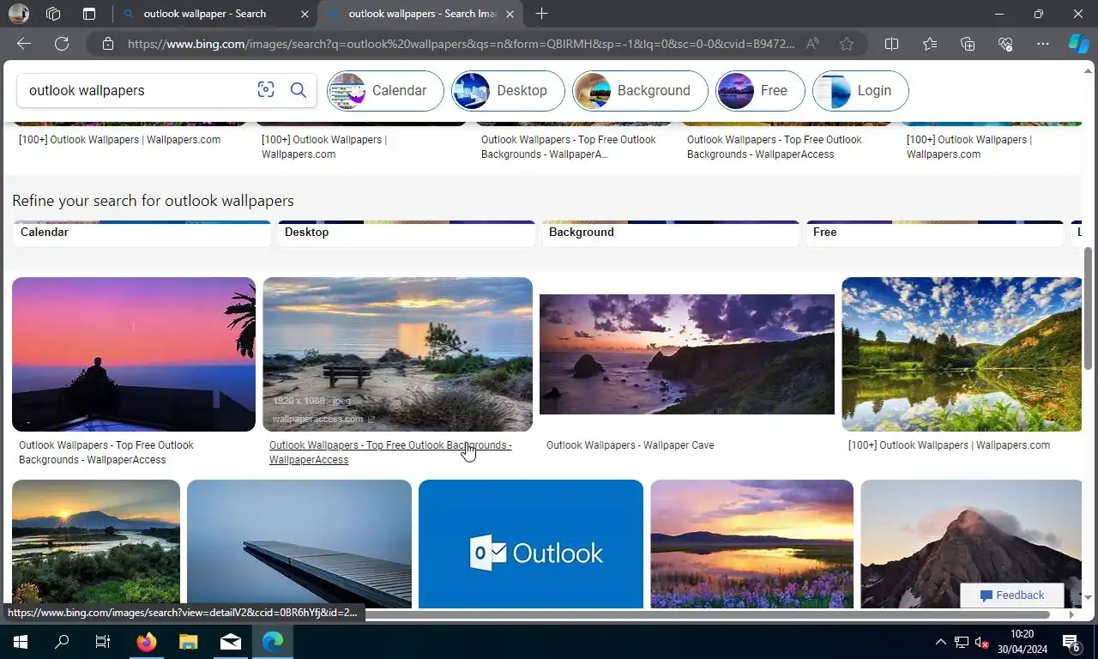Open Windows taskbar search
This screenshot has width=1098, height=659.
coord(62,642)
